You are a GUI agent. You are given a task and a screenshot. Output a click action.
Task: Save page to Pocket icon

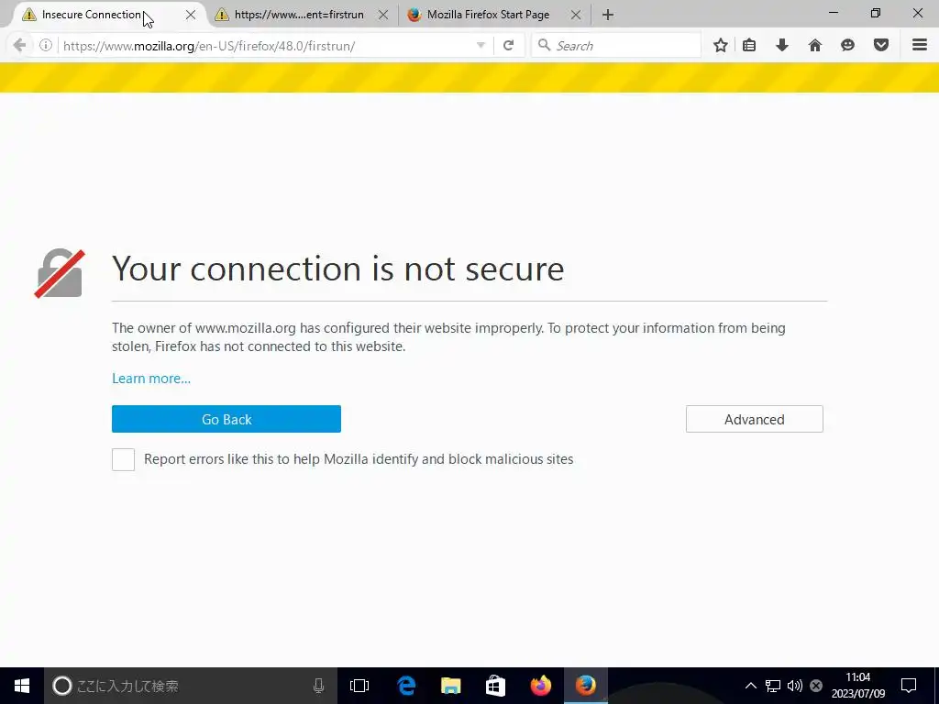pyautogui.click(x=881, y=45)
